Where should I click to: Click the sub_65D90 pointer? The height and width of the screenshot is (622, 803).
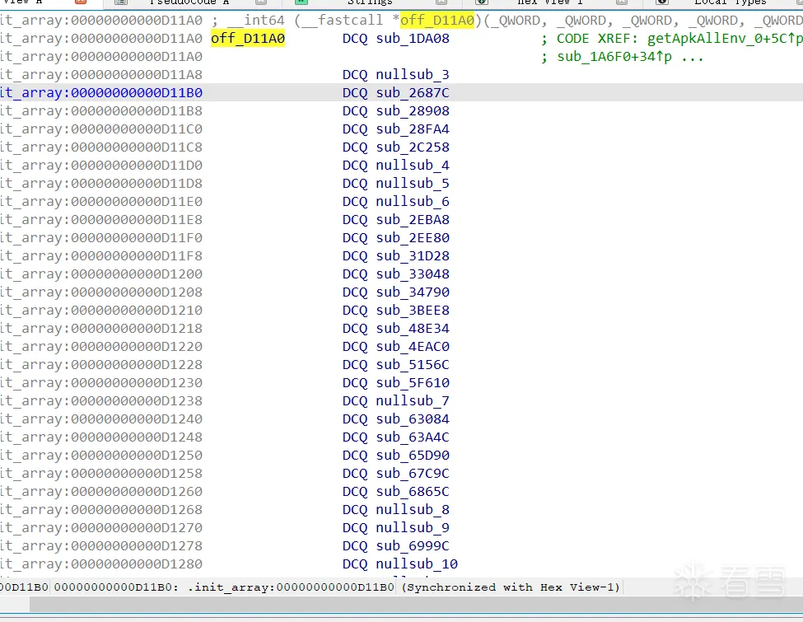point(413,456)
